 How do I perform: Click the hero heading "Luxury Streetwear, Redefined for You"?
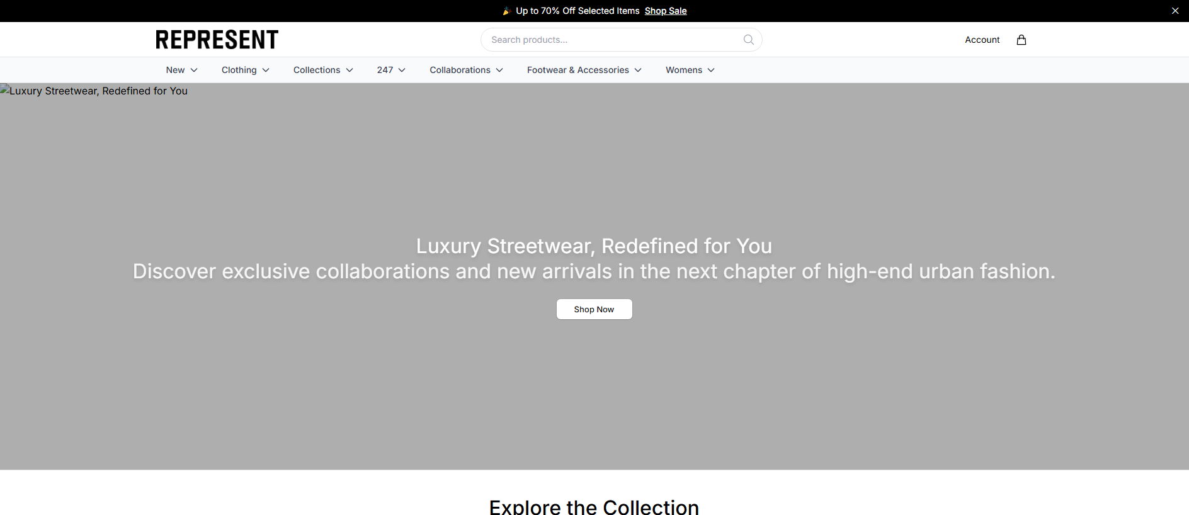594,246
